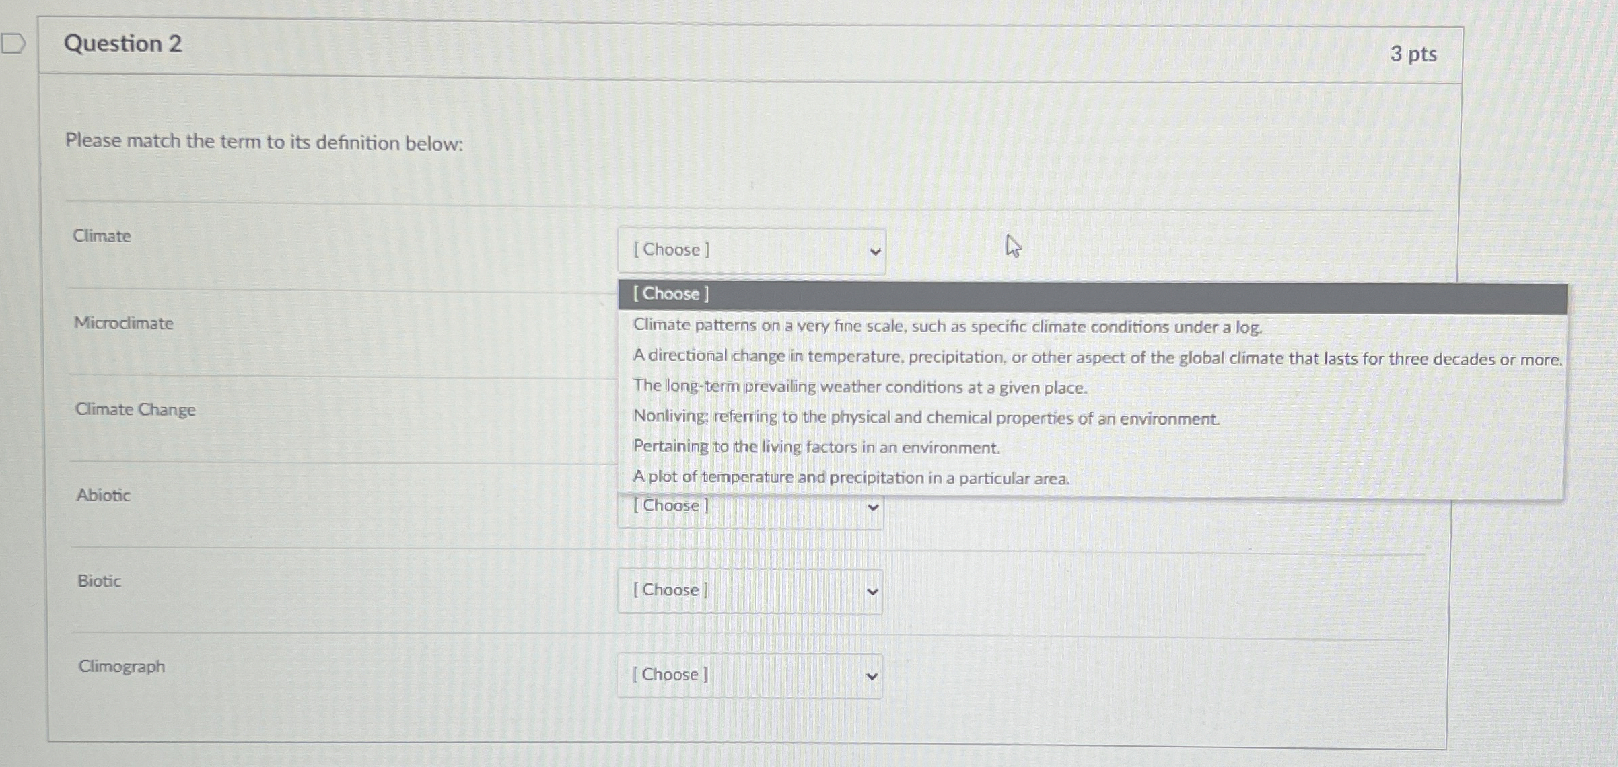Expand the Climograph definition dropdown
The height and width of the screenshot is (767, 1618).
click(x=748, y=675)
